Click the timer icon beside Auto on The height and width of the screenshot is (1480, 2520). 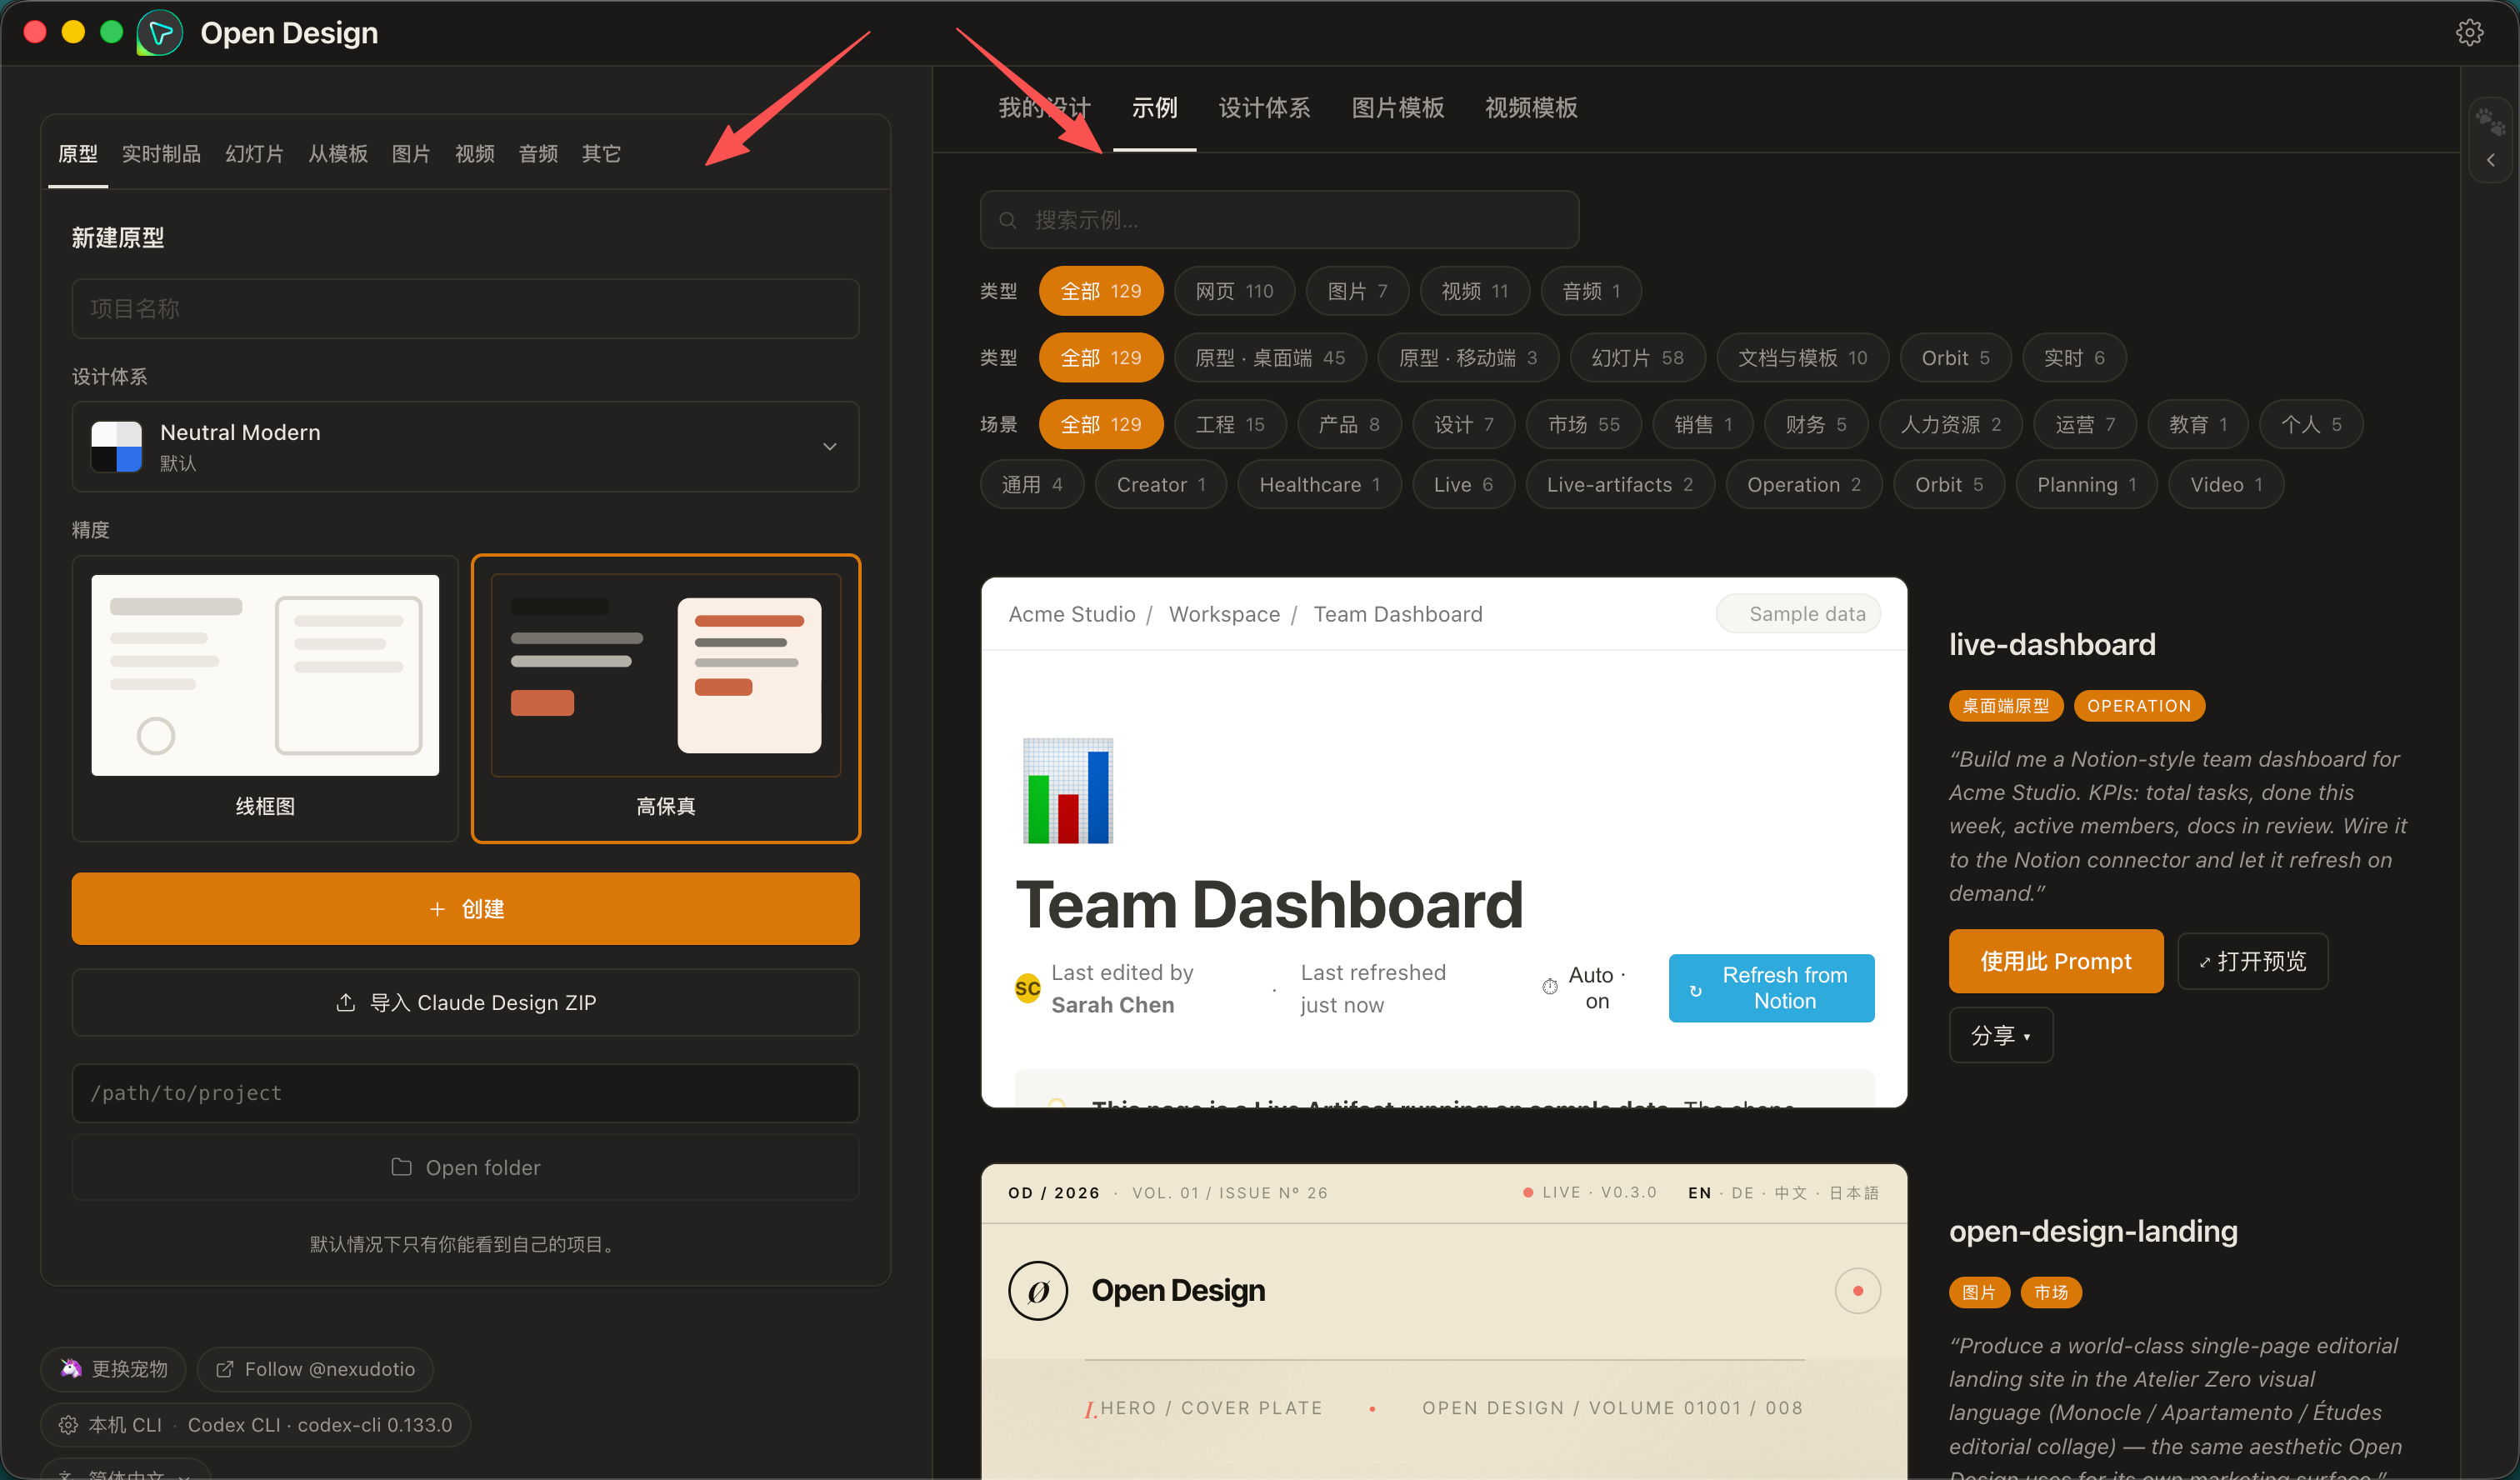[x=1550, y=987]
